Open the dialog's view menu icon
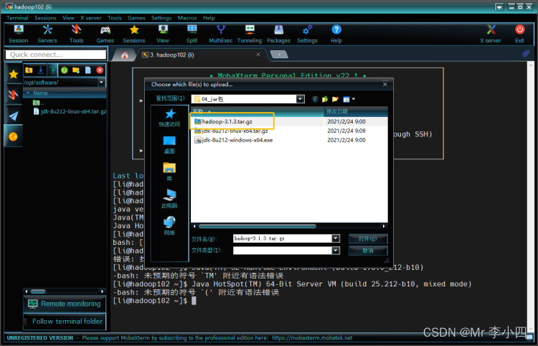Image resolution: width=538 pixels, height=346 pixels. pyautogui.click(x=349, y=99)
